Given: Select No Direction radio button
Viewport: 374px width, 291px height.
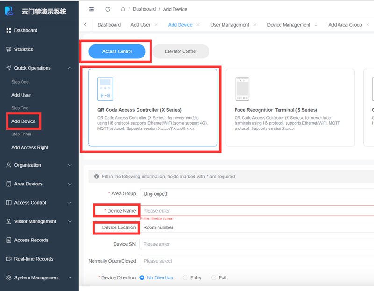Looking at the screenshot, I should tap(142, 277).
